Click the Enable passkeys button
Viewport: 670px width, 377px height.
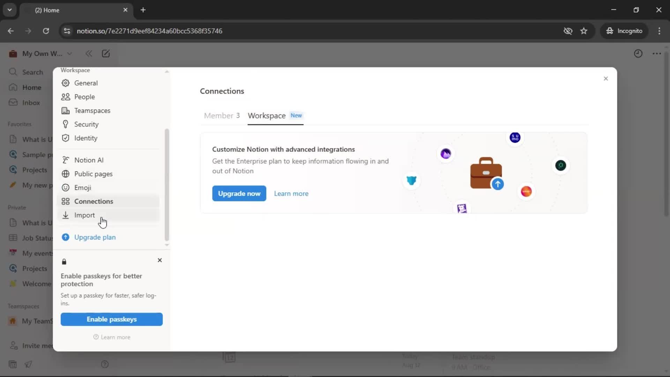112,319
